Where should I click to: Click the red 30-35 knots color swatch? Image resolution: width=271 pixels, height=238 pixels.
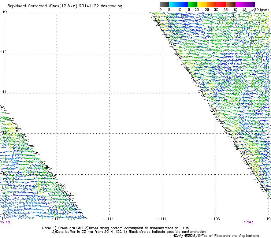(221, 4)
